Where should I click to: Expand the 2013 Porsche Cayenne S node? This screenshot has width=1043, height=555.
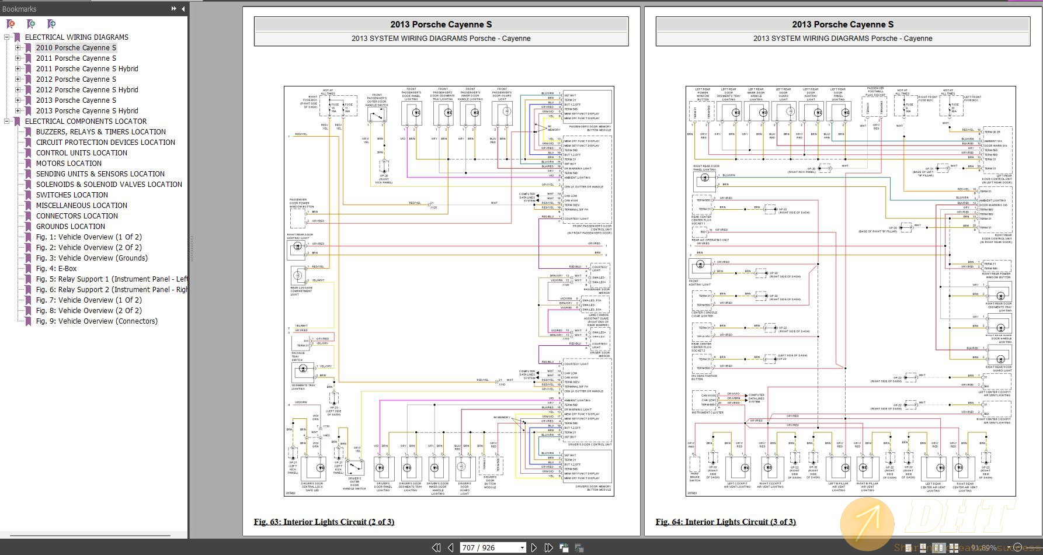coord(18,100)
